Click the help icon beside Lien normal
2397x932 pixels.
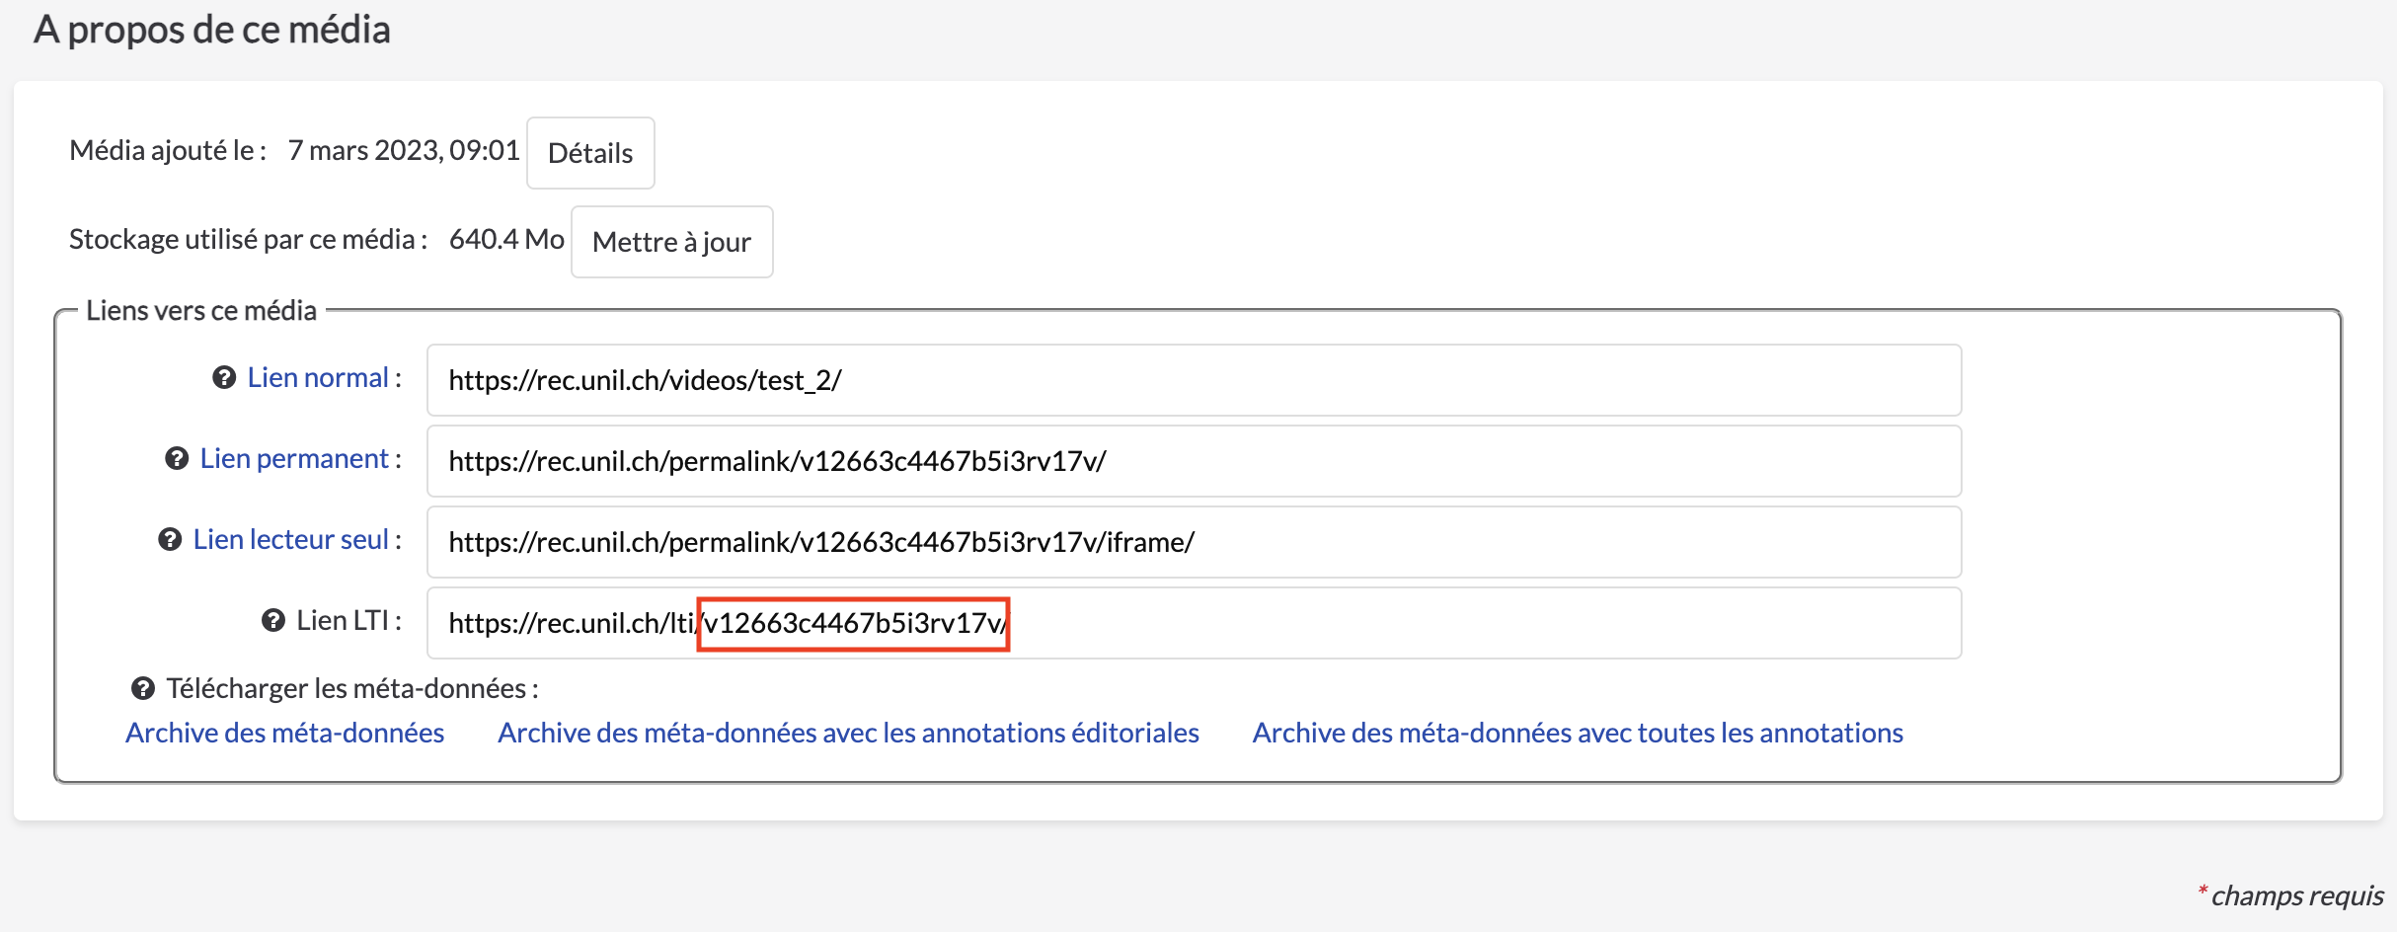click(224, 378)
